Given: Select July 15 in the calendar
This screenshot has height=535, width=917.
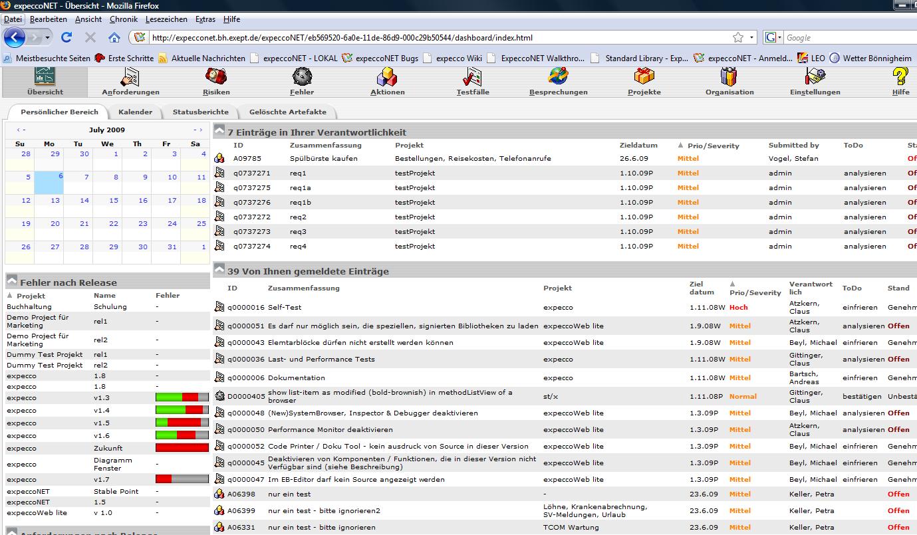Looking at the screenshot, I should (x=114, y=200).
